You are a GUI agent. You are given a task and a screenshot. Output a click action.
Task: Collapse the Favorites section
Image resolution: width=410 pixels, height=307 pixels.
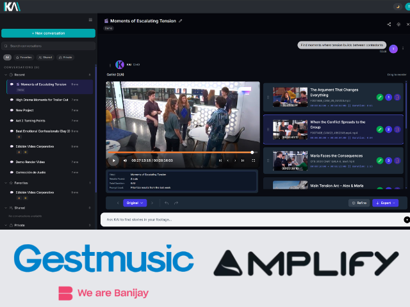pos(6,183)
